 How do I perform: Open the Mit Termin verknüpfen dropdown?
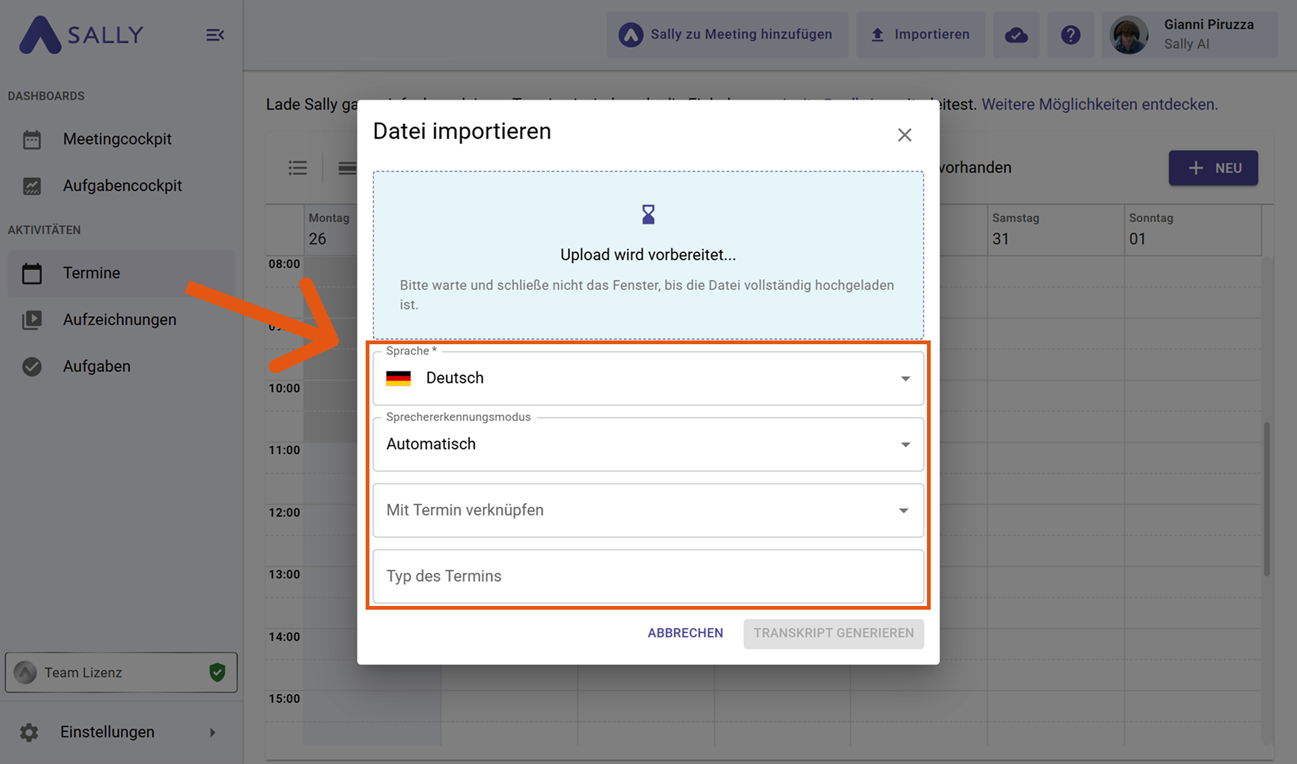(648, 510)
